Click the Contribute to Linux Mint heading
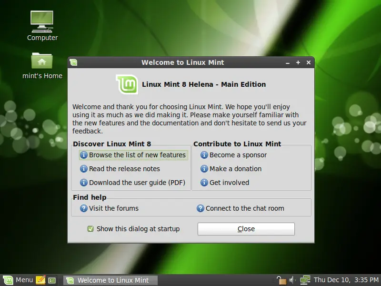 (237, 144)
